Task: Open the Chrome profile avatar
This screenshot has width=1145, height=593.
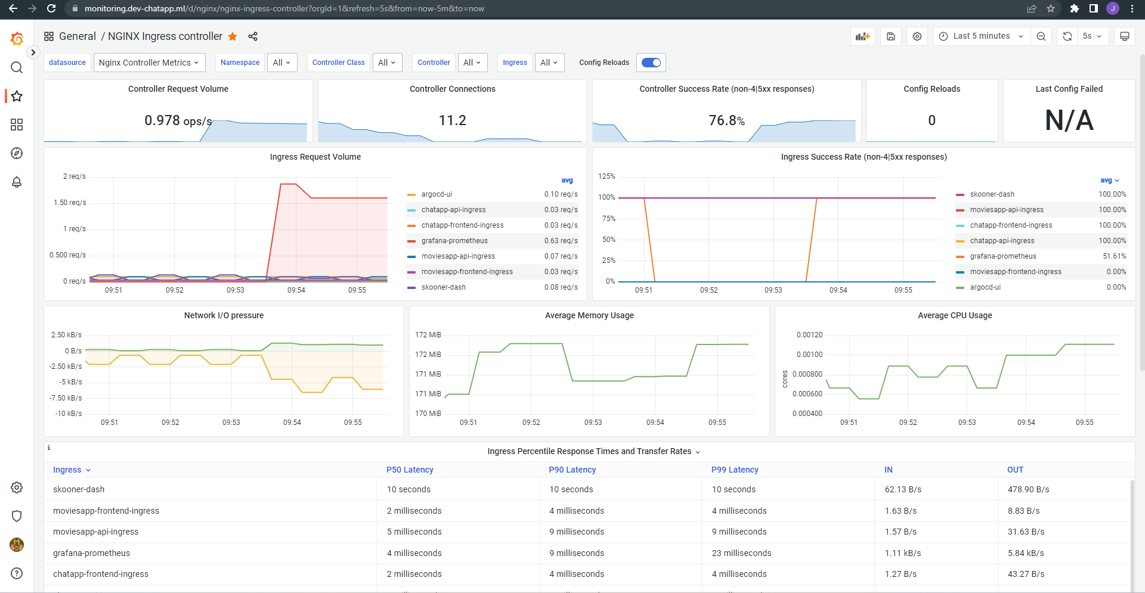Action: pos(1113,8)
